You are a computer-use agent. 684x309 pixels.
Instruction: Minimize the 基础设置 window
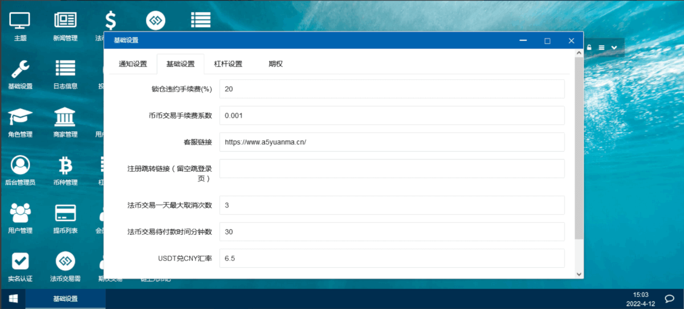(x=523, y=40)
